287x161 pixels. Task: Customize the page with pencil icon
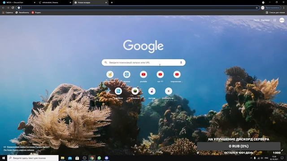pos(282,150)
